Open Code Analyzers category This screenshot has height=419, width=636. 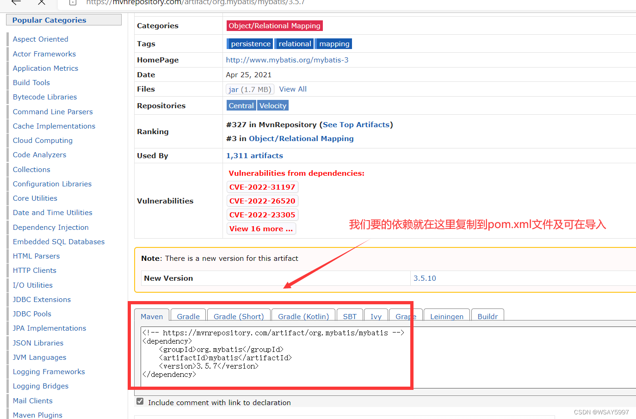tap(39, 155)
